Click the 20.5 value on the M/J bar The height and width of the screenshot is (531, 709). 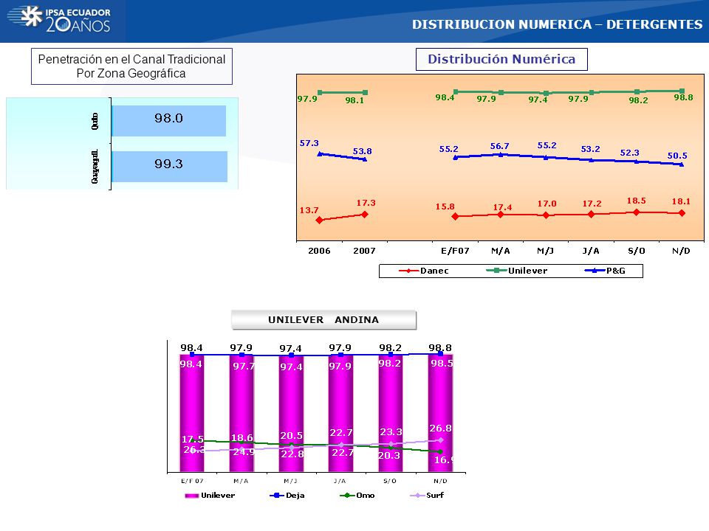point(291,436)
